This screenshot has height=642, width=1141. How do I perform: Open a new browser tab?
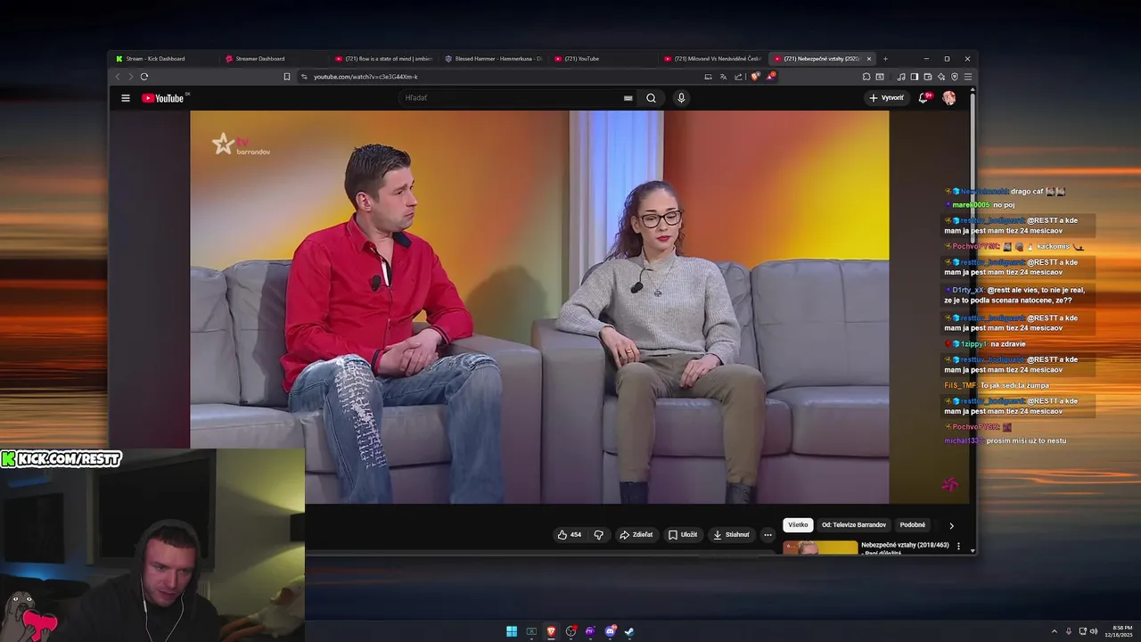(x=885, y=59)
